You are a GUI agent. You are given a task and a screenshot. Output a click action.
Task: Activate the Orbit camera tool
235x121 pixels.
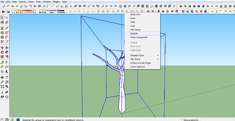click(2, 78)
